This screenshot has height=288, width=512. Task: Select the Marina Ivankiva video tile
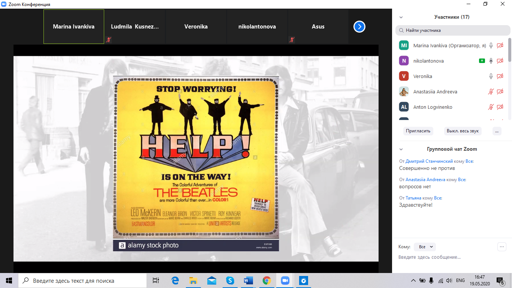click(74, 27)
